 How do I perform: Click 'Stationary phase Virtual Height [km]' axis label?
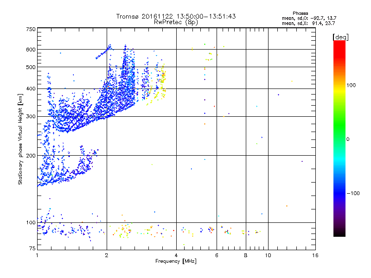point(20,139)
